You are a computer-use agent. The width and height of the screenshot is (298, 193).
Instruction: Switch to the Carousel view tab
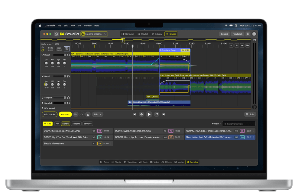pos(128,34)
